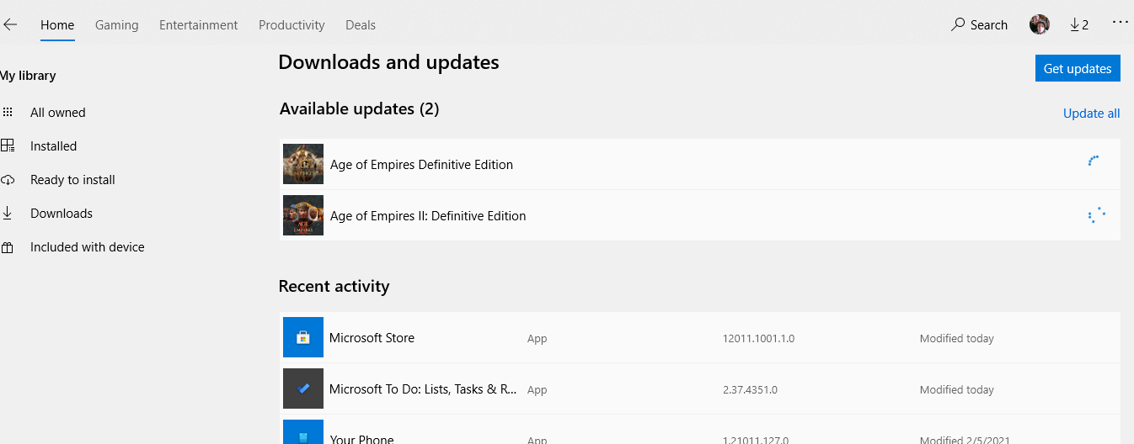This screenshot has height=444, width=1134.
Task: Go to the Deals tab
Action: [x=361, y=25]
